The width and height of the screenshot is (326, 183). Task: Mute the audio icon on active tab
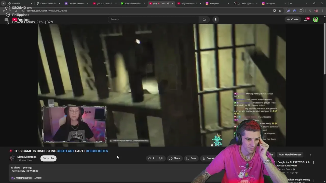pos(168,4)
